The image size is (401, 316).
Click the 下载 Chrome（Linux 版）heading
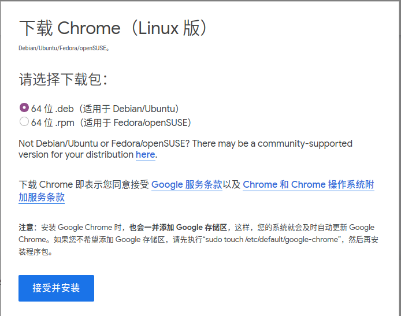point(113,28)
